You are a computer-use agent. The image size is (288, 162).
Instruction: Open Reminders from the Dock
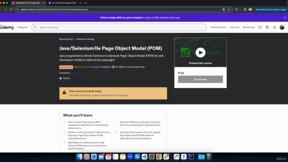pos(116,157)
